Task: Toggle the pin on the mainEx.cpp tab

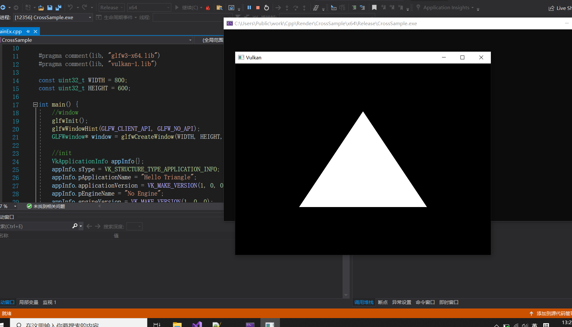Action: point(28,31)
